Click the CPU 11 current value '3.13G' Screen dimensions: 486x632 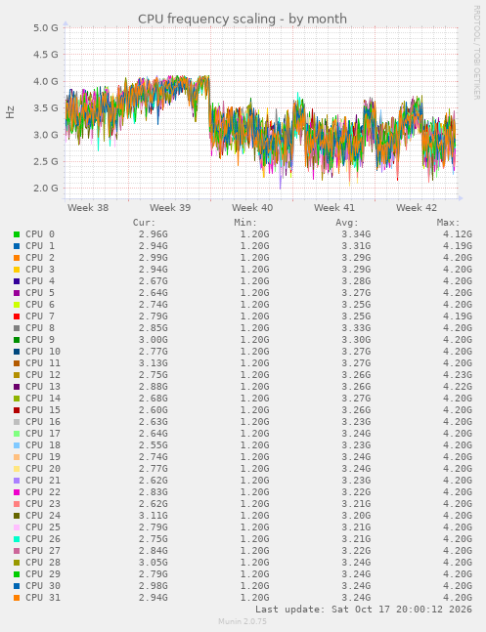click(x=153, y=362)
